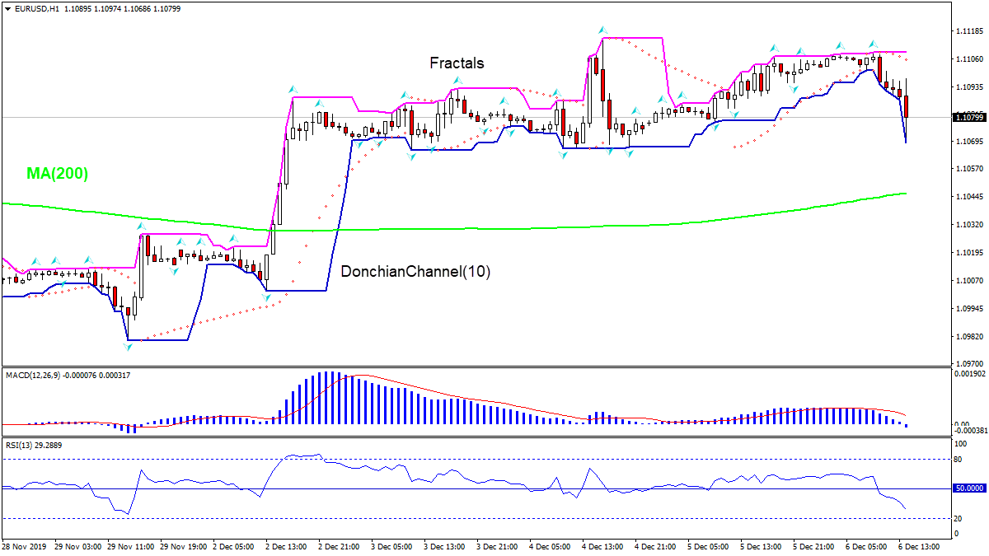Viewport: 989px width, 556px height.
Task: Click time axis label 6 Dec 05:00
Action: click(x=868, y=546)
